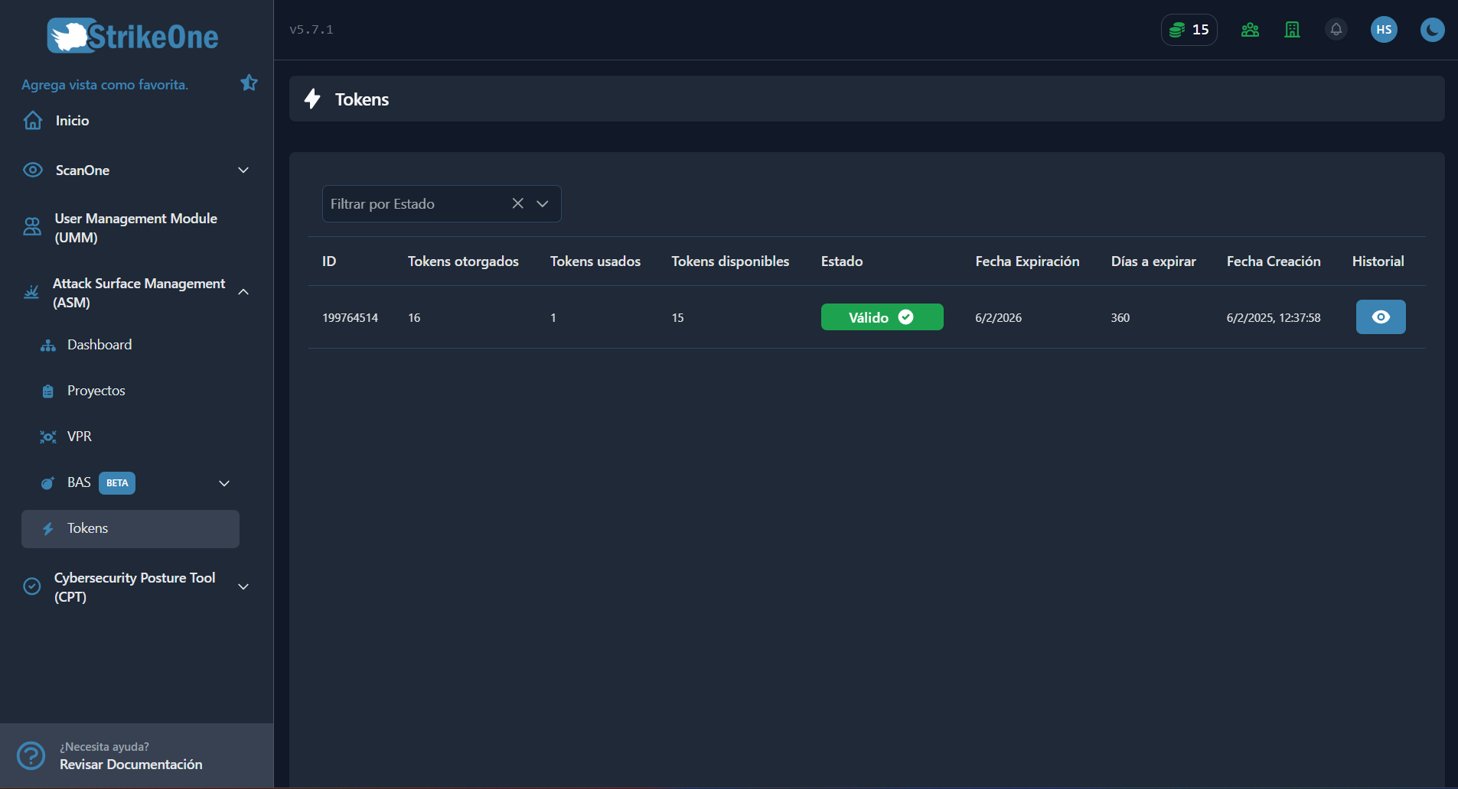Open the Filtrar por Estado dropdown

tap(543, 203)
